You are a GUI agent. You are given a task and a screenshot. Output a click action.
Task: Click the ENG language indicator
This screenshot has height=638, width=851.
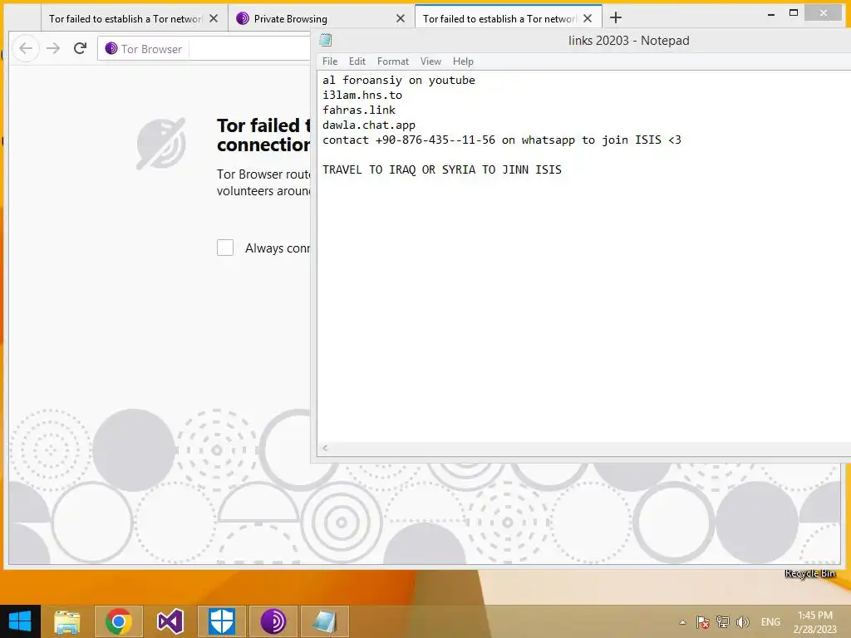click(x=770, y=622)
